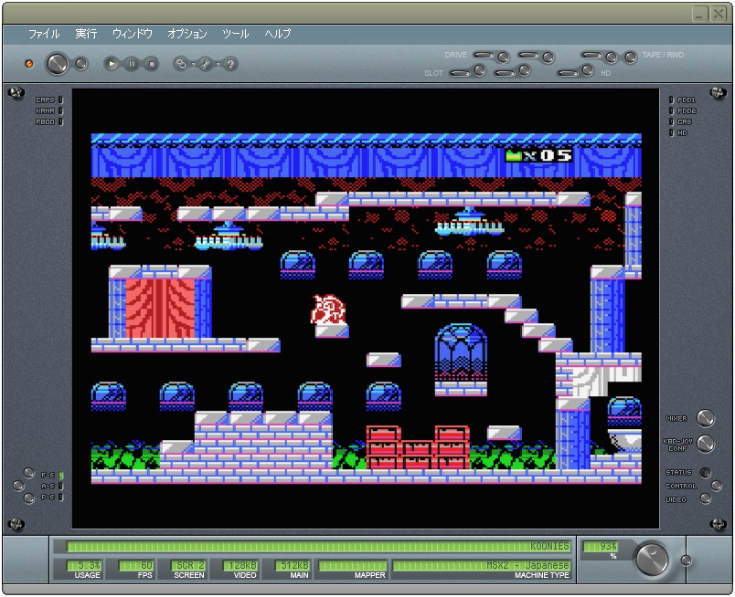Open the MIXER knob
735x597 pixels.
[706, 418]
